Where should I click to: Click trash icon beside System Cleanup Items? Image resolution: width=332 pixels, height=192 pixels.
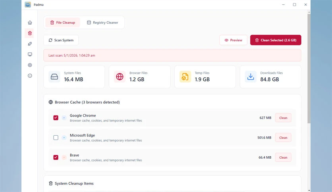(x=50, y=183)
